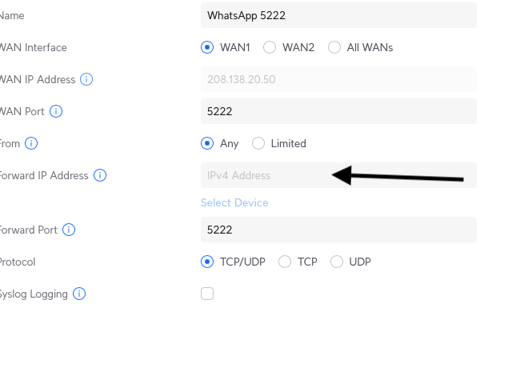Click the Forward Port input field
This screenshot has height=372, width=512.
point(338,230)
